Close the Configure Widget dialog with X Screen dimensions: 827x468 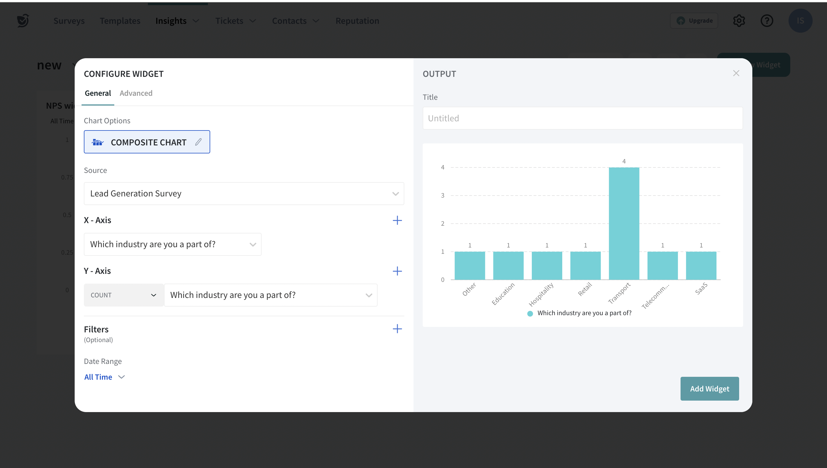tap(736, 73)
